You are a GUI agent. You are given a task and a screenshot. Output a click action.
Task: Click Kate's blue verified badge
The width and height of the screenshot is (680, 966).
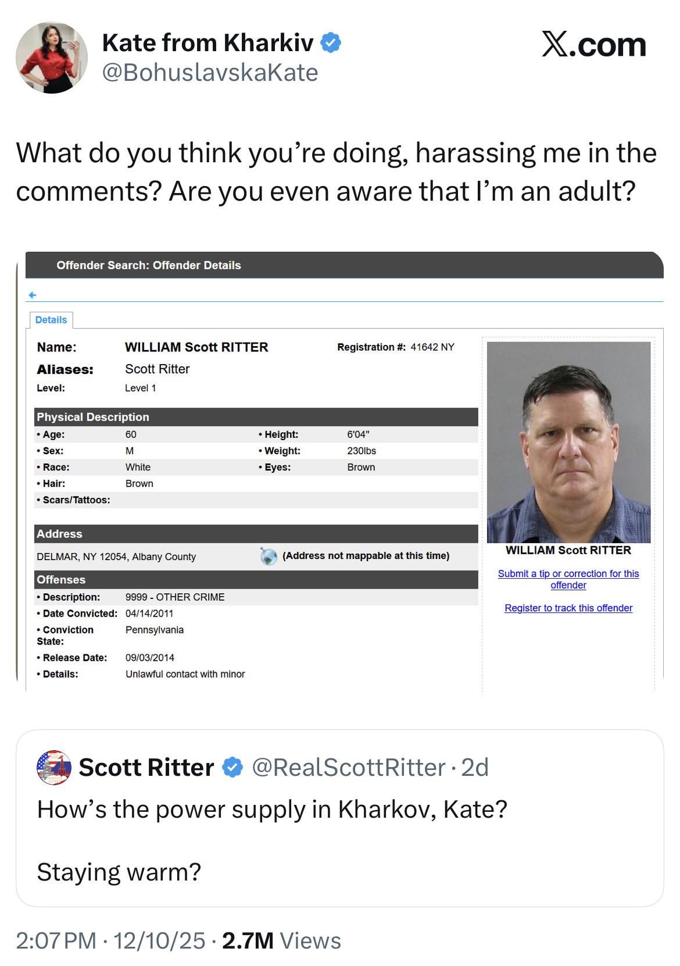(x=330, y=42)
